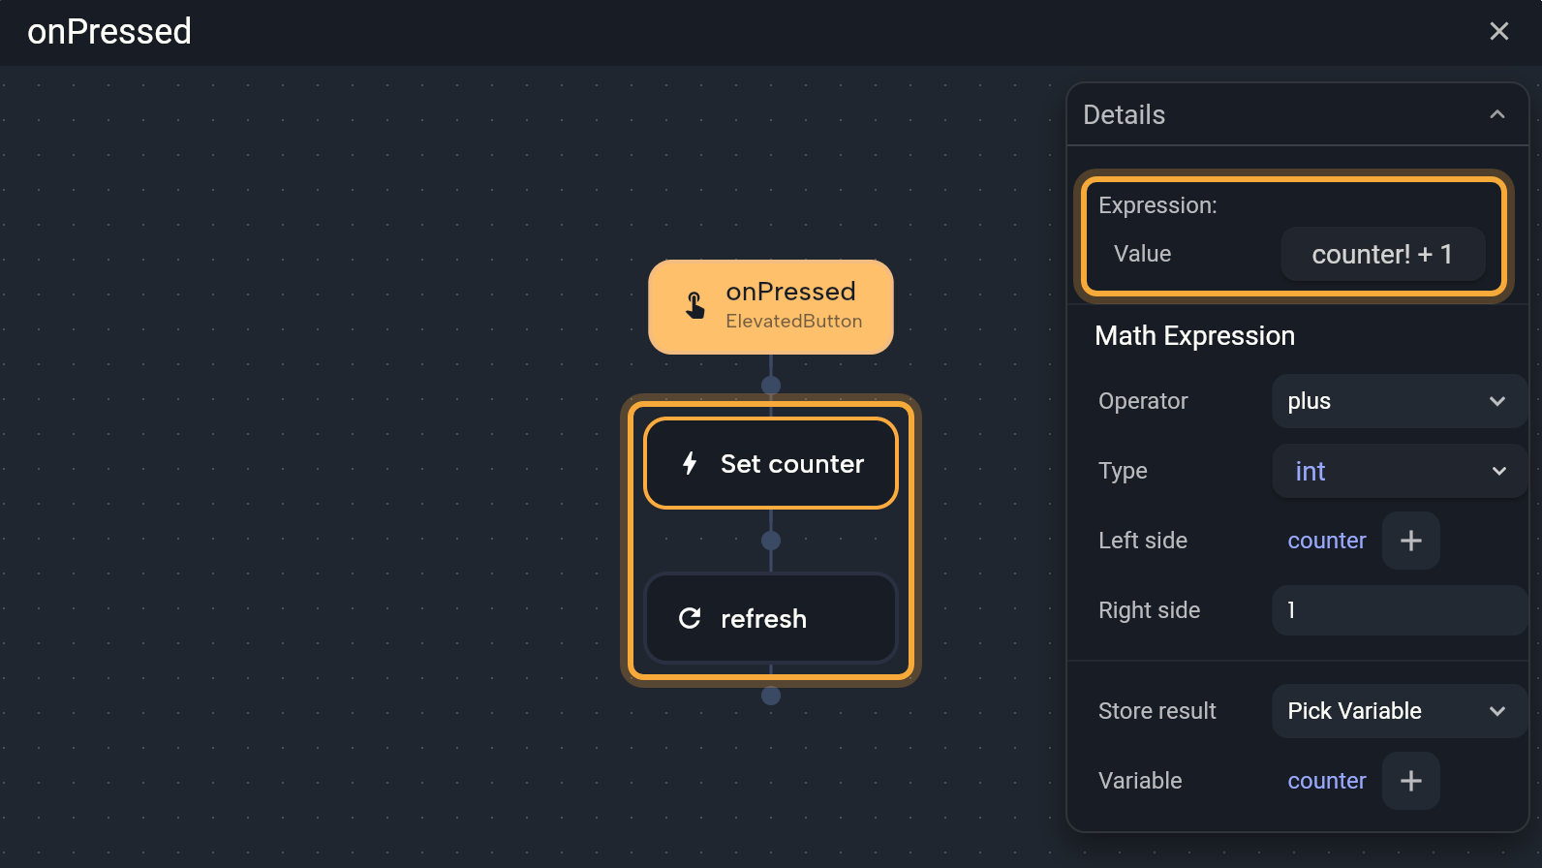Click the Value label under Expression
Screen dimensions: 1542x868
click(x=1142, y=254)
